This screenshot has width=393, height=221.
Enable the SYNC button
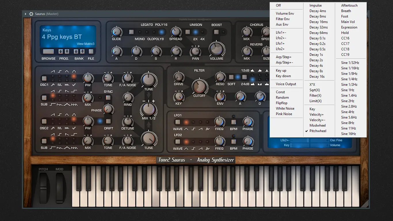click(108, 98)
